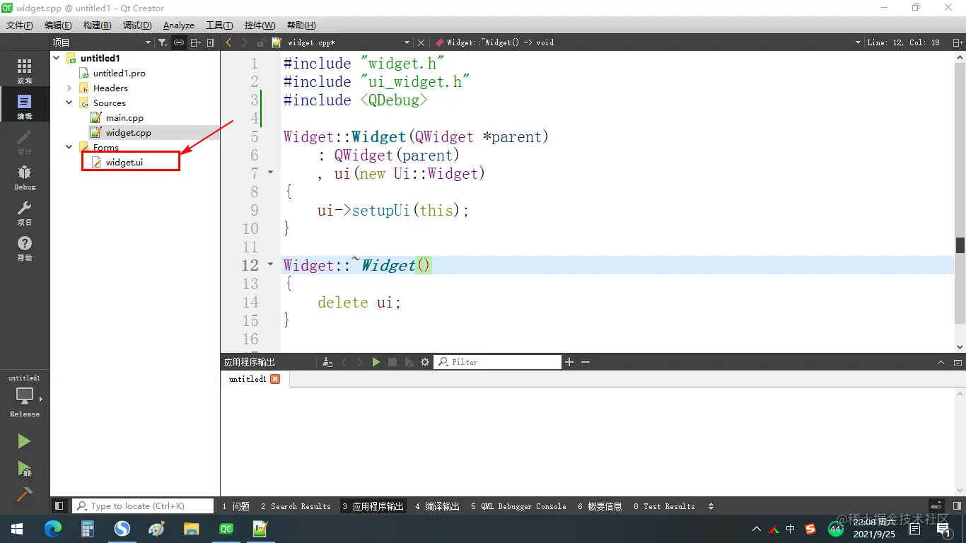
Task: Close the project sidebar pane icon
Action: click(x=211, y=42)
